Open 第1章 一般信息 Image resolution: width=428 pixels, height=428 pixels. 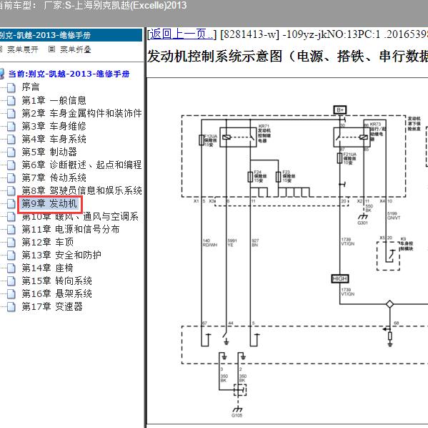coord(54,100)
